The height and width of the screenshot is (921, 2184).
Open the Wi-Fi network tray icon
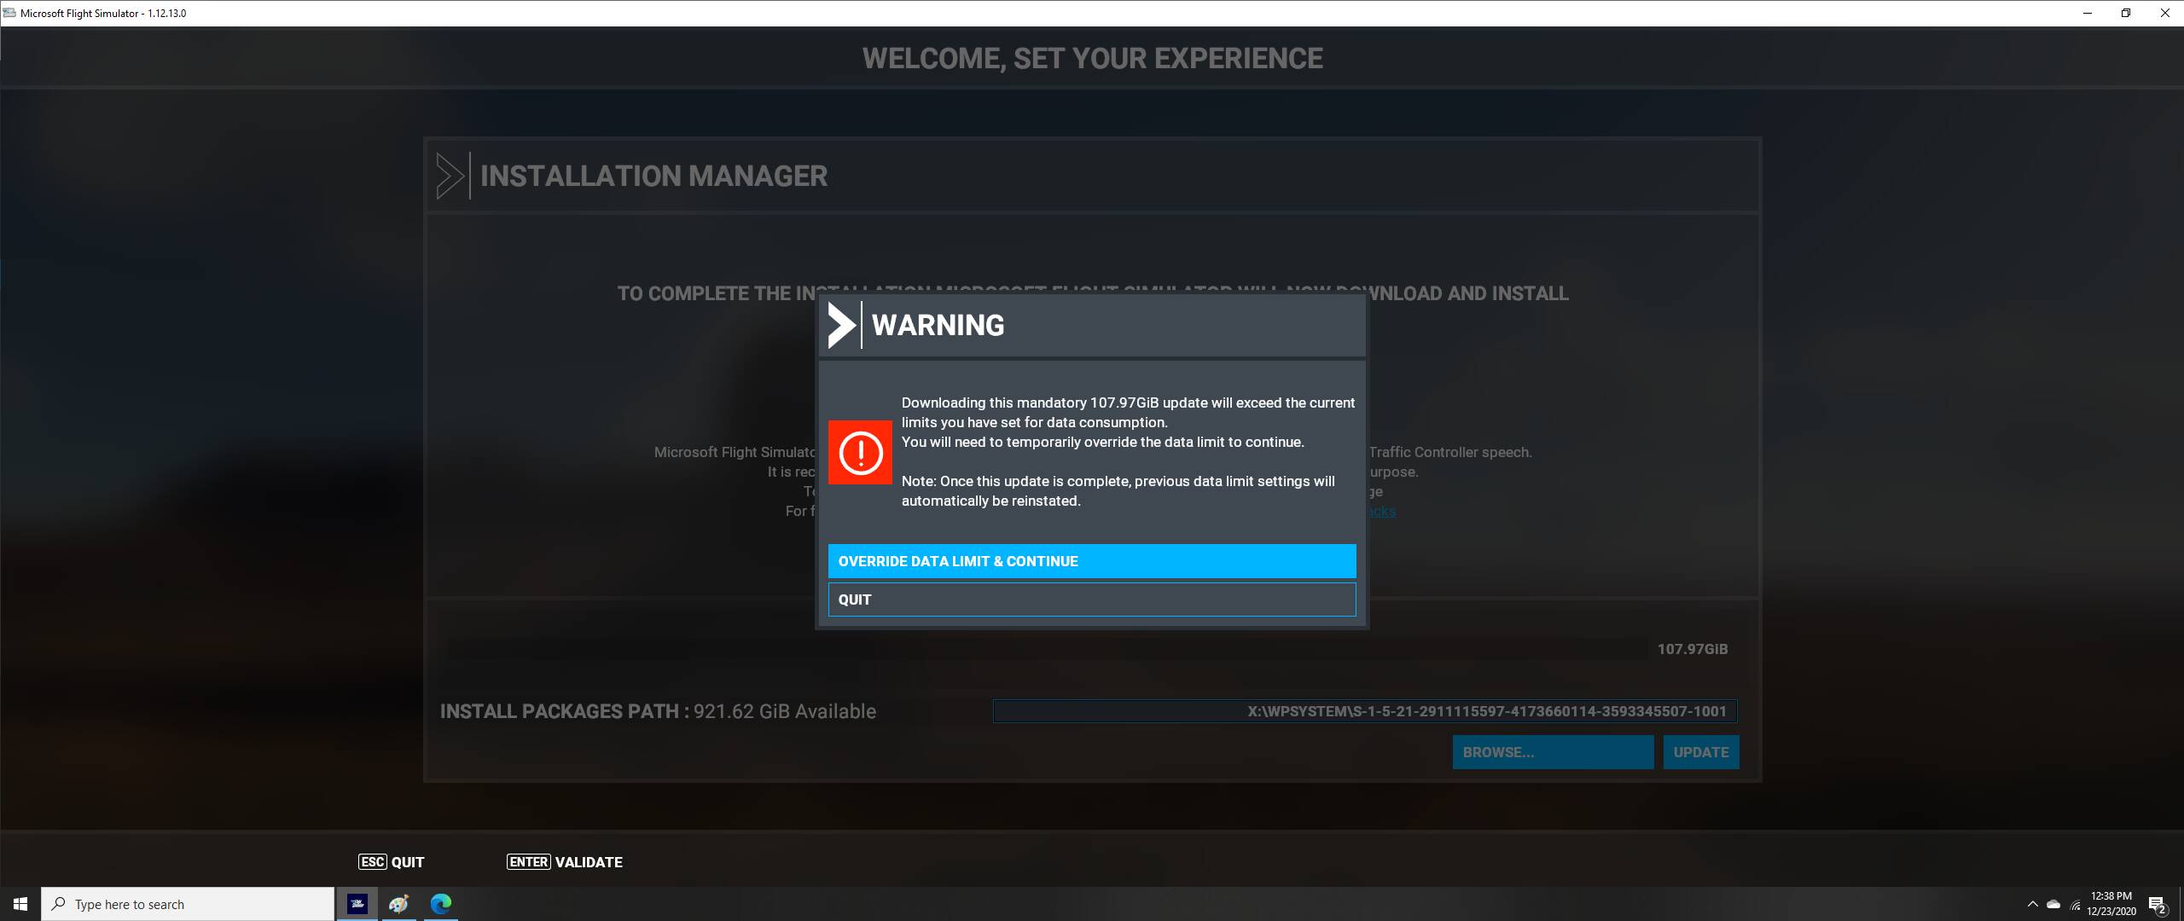pyautogui.click(x=2075, y=905)
